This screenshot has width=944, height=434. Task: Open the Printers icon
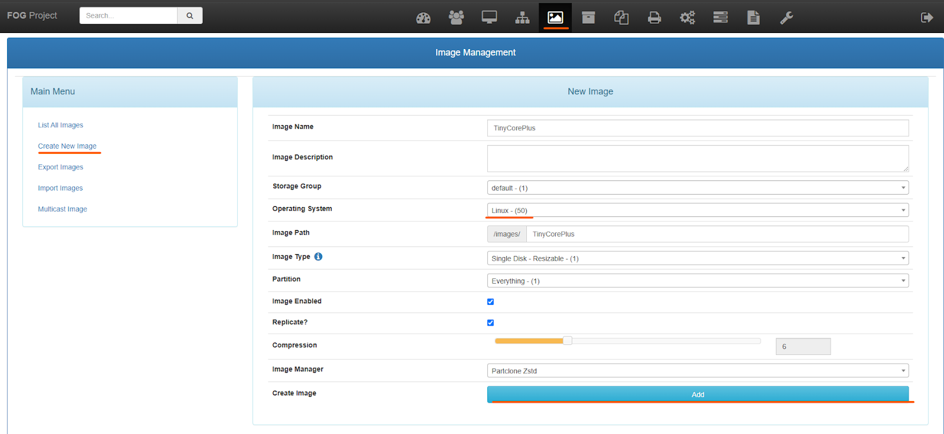(654, 18)
